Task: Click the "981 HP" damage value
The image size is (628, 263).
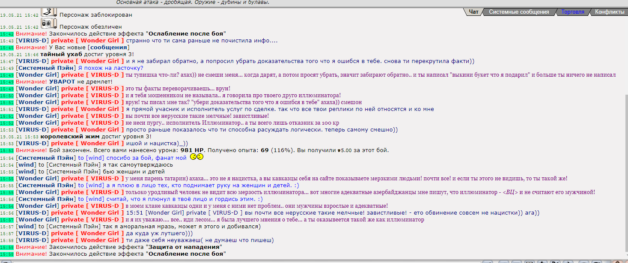Action: [192, 150]
